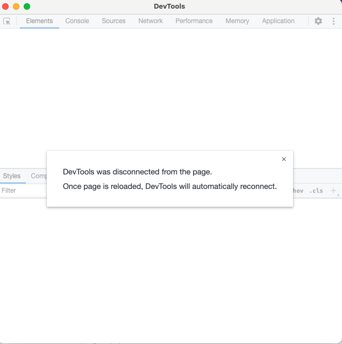This screenshot has height=344, width=342.
Task: Switch to the Console tab
Action: coord(77,21)
